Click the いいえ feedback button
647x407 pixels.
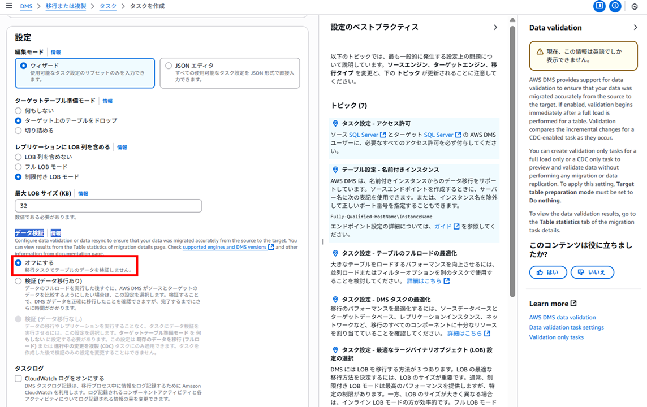pyautogui.click(x=592, y=272)
